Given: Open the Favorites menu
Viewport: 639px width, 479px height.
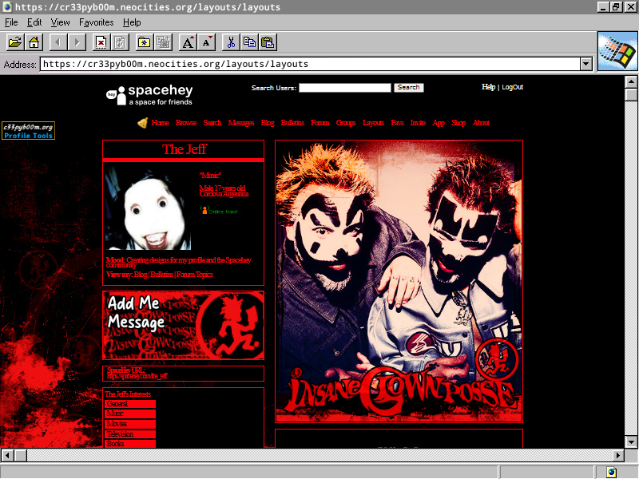Looking at the screenshot, I should [96, 22].
